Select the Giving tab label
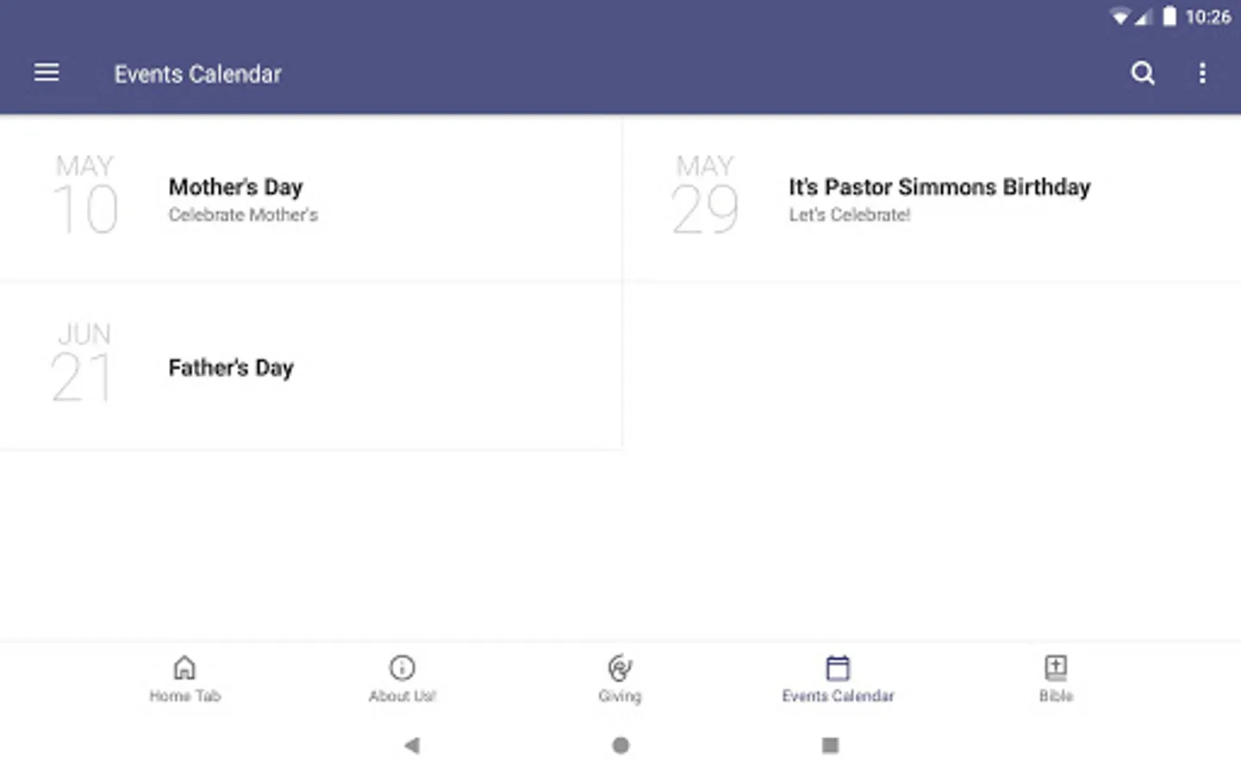Viewport: 1241px width, 776px height. (x=620, y=696)
